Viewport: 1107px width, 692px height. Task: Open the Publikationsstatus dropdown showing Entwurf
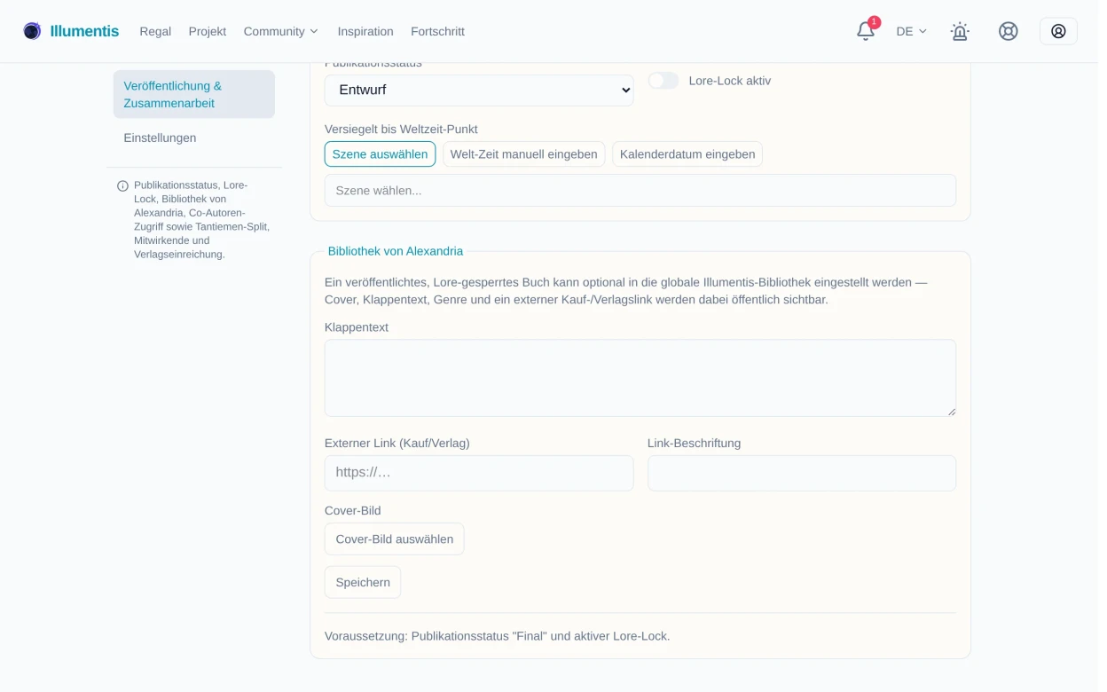coord(479,90)
